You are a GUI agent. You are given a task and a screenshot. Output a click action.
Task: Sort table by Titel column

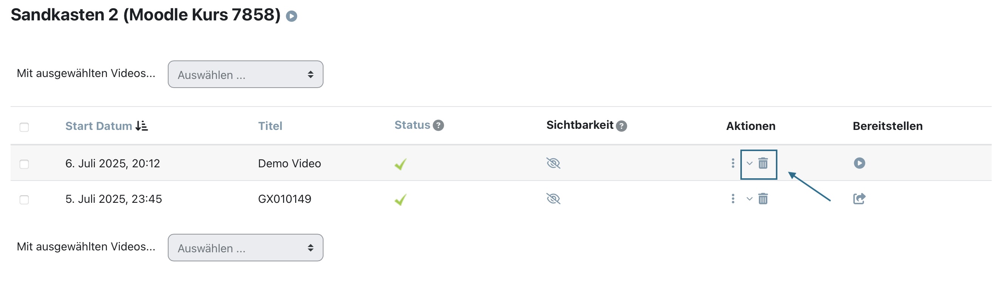click(x=270, y=126)
